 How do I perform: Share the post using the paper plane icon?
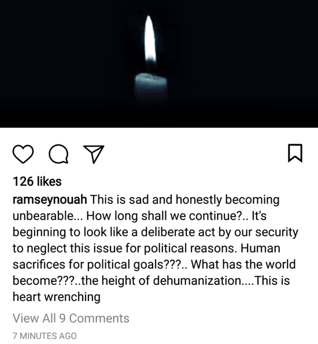pyautogui.click(x=94, y=154)
